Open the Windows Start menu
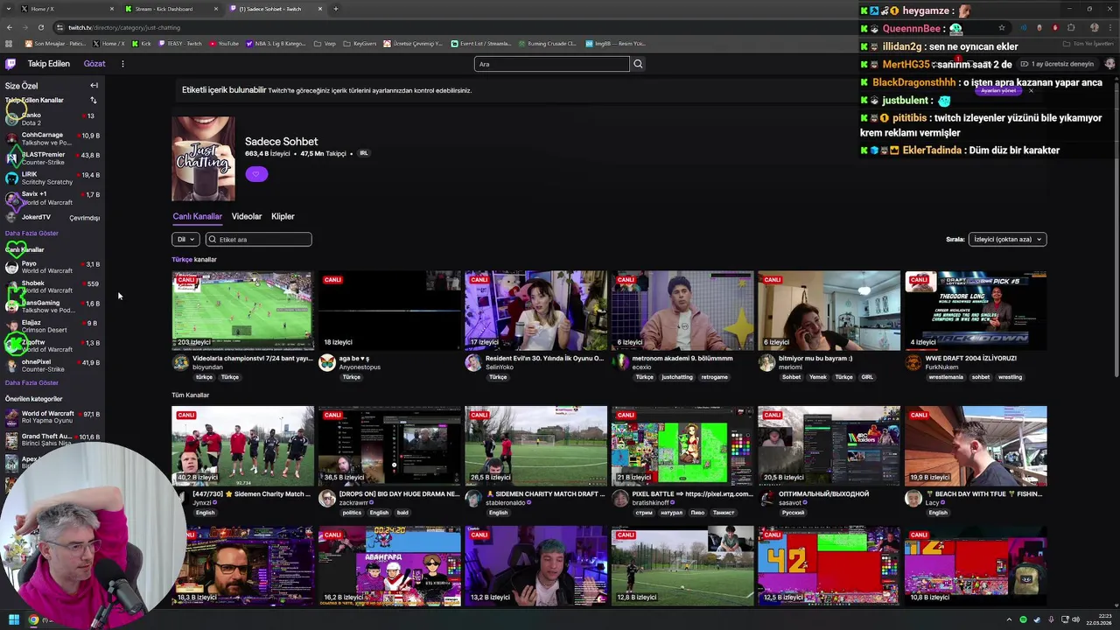 coord(14,619)
